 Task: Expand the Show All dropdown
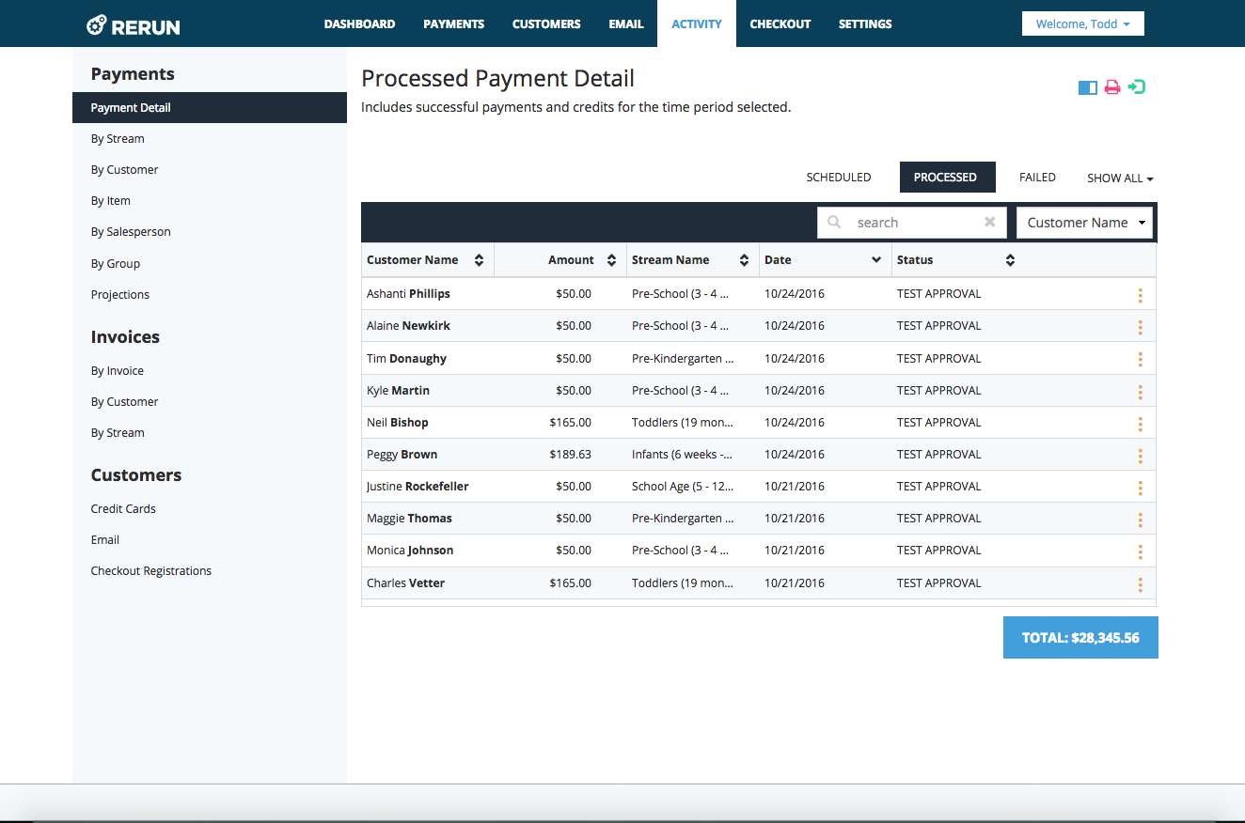click(1119, 179)
